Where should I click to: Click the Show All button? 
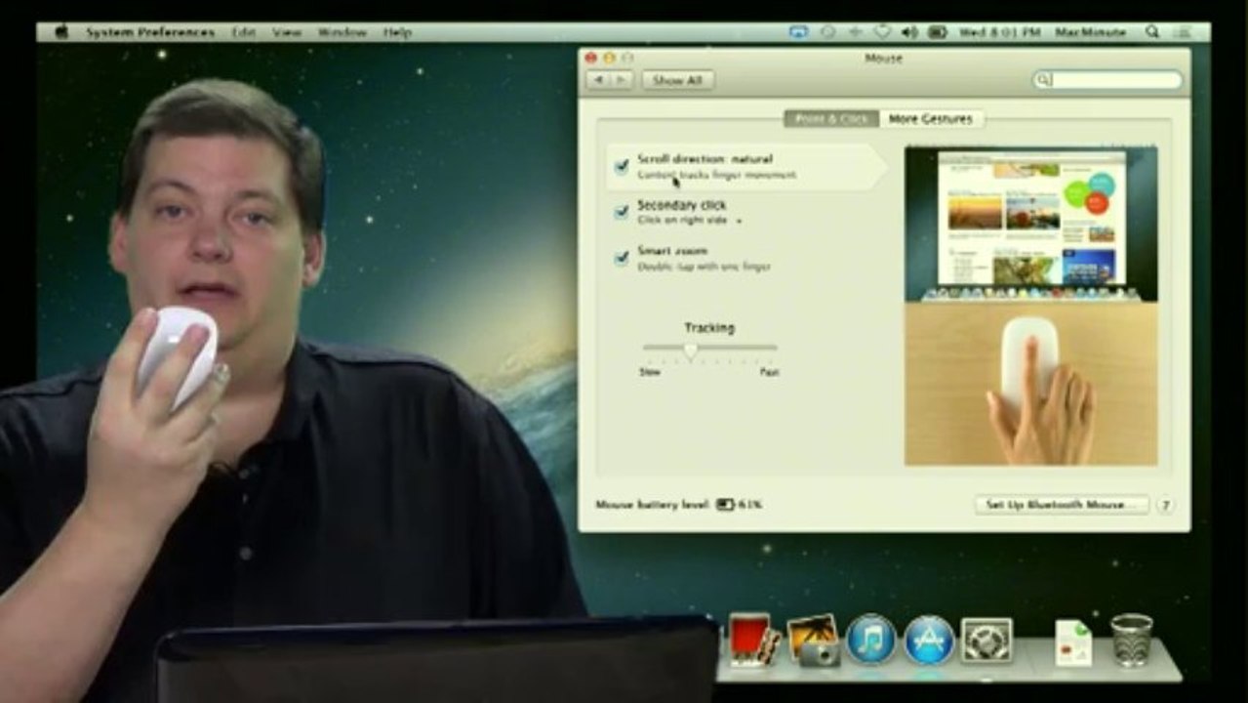(678, 80)
